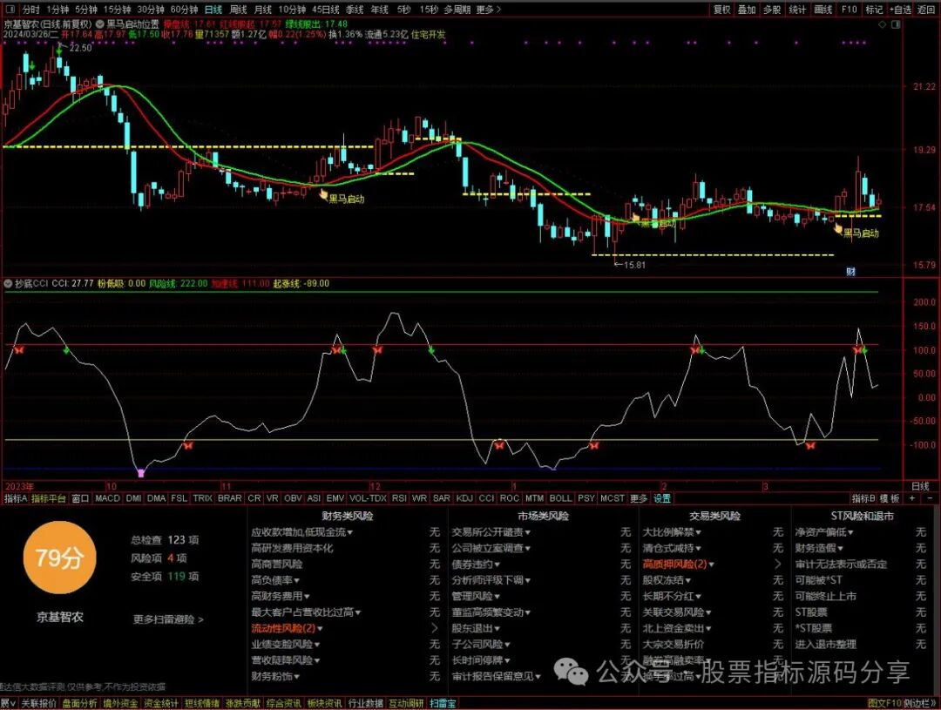Click the orange 79分 score circle
This screenshot has width=941, height=710.
[59, 558]
